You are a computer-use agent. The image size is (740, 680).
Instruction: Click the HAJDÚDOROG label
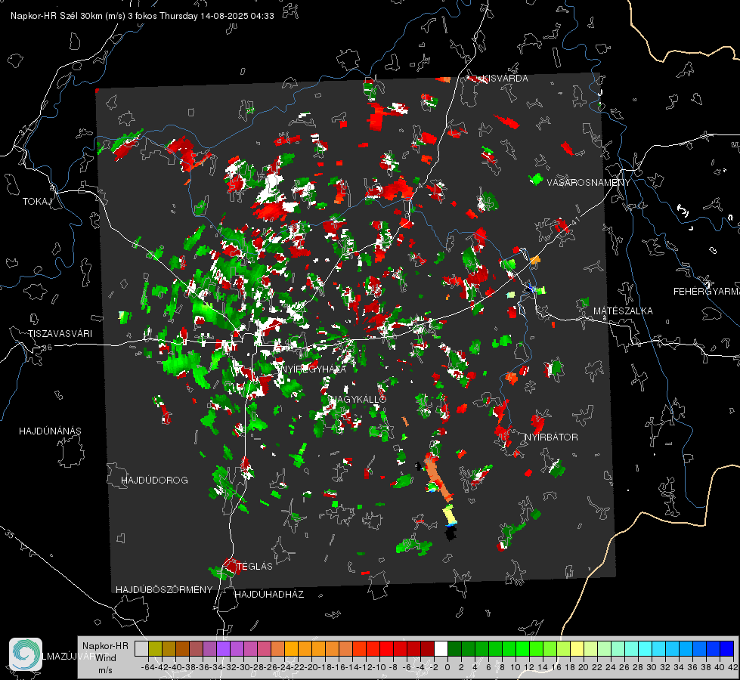[x=154, y=481]
